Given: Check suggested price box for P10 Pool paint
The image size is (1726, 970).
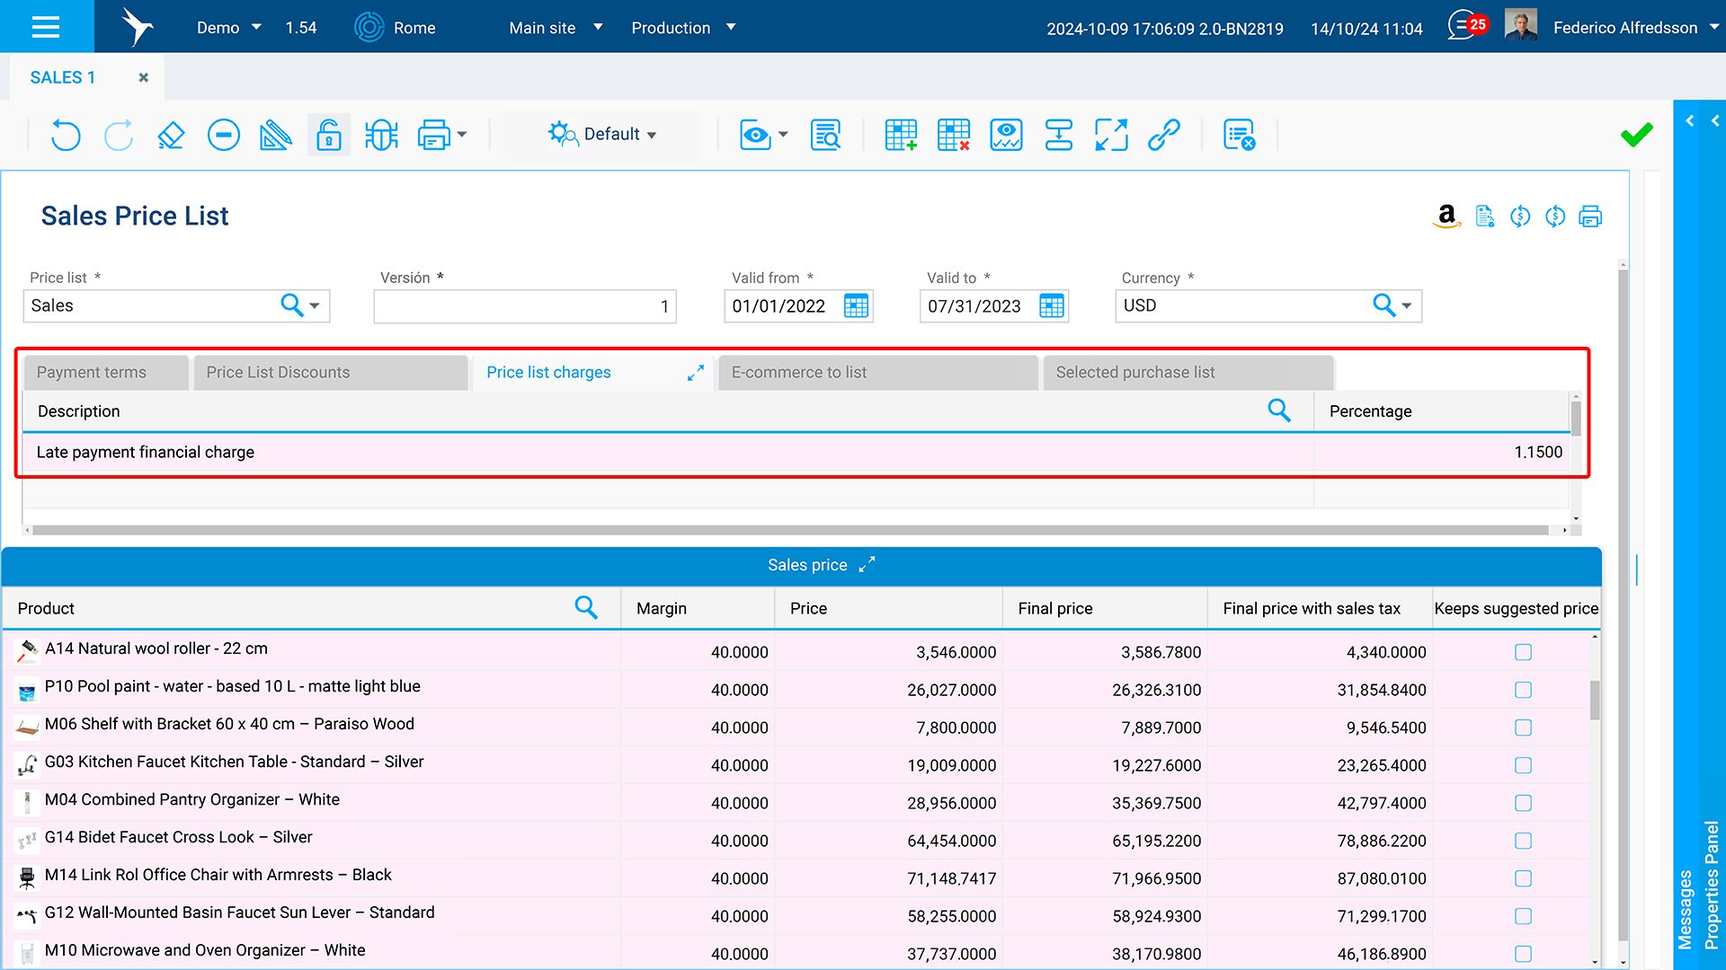Looking at the screenshot, I should point(1523,690).
